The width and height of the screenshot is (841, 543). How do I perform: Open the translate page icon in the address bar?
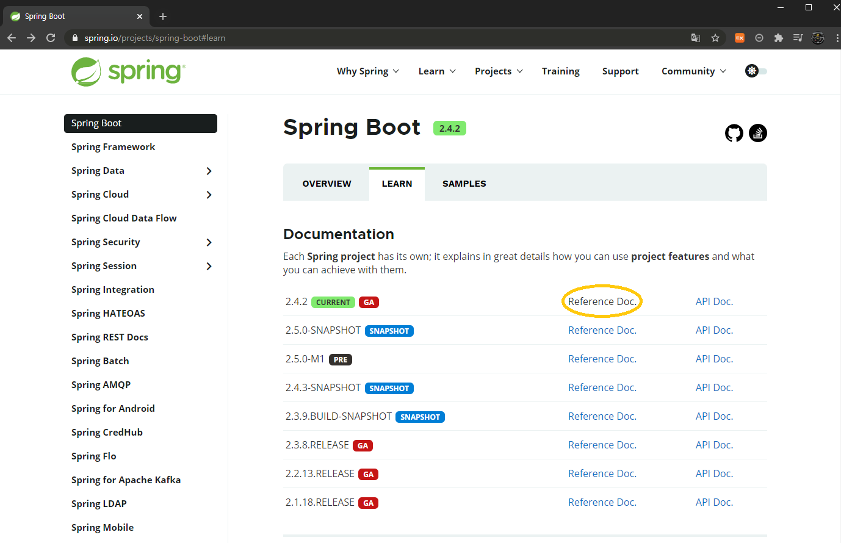[x=696, y=38]
